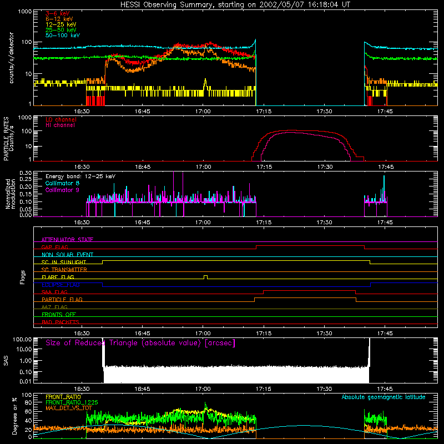
Task: Click the Normalized modulation axis label
Action: [x=11, y=194]
